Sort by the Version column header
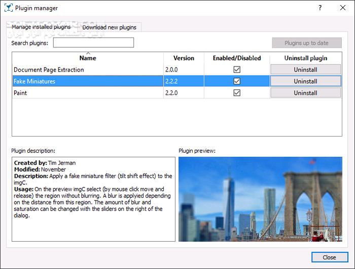The height and width of the screenshot is (269, 355). pos(184,58)
